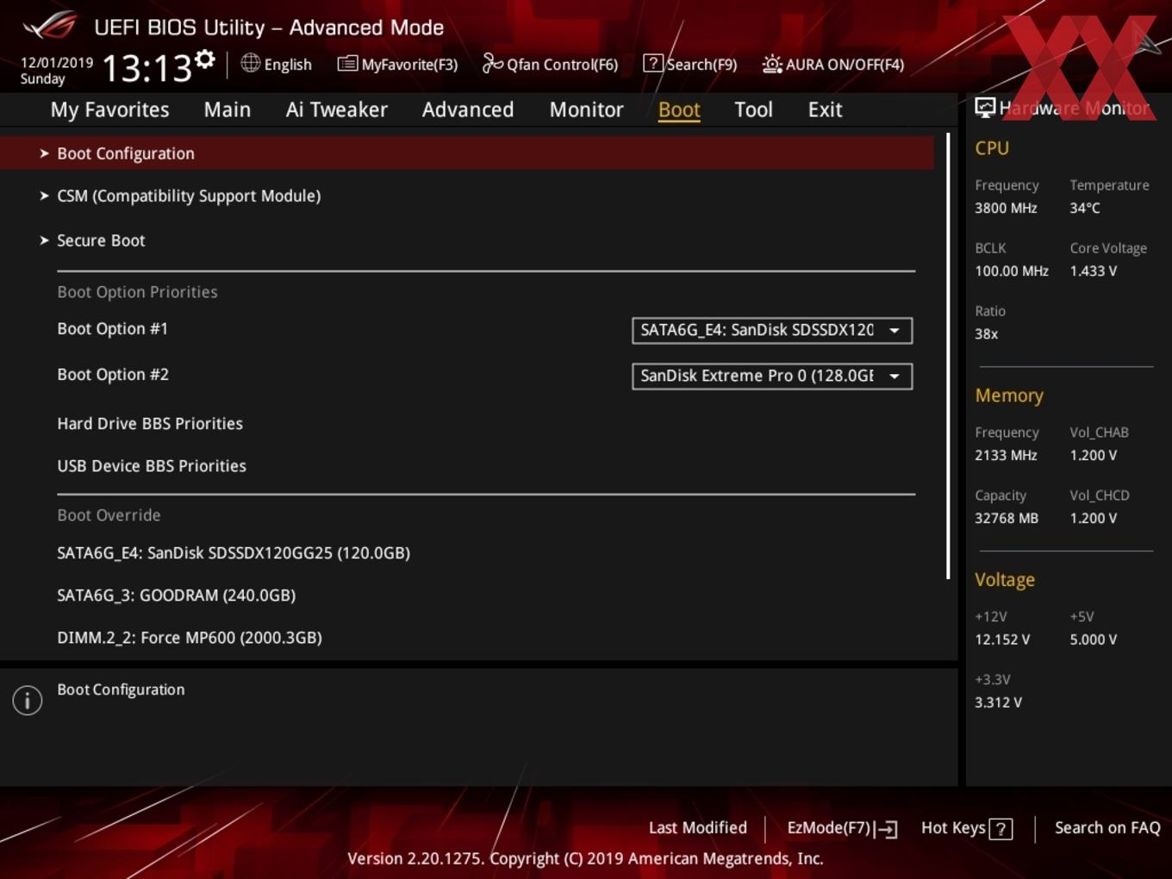Click +3.3V reading 3.312 V
1172x879 pixels.
click(998, 702)
